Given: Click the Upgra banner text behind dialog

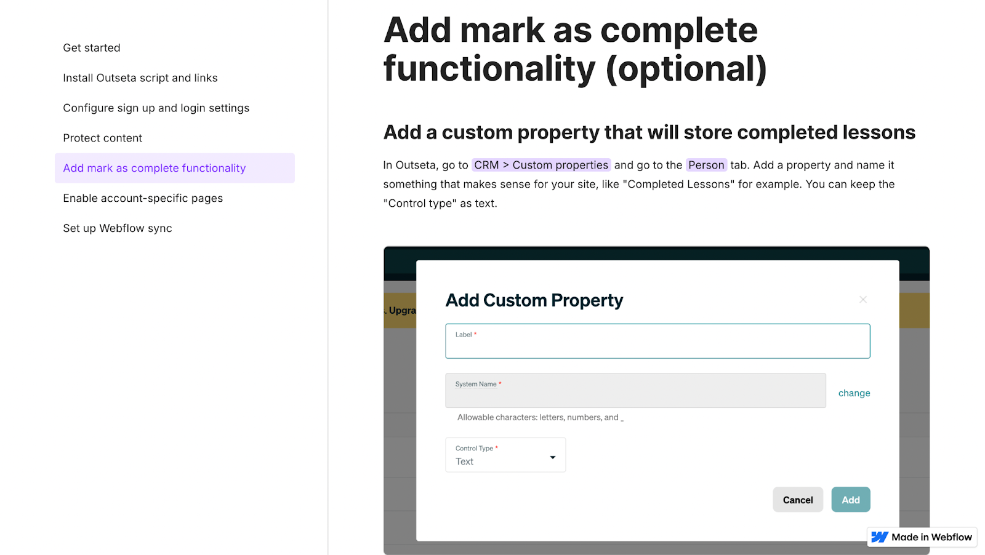Looking at the screenshot, I should 401,311.
